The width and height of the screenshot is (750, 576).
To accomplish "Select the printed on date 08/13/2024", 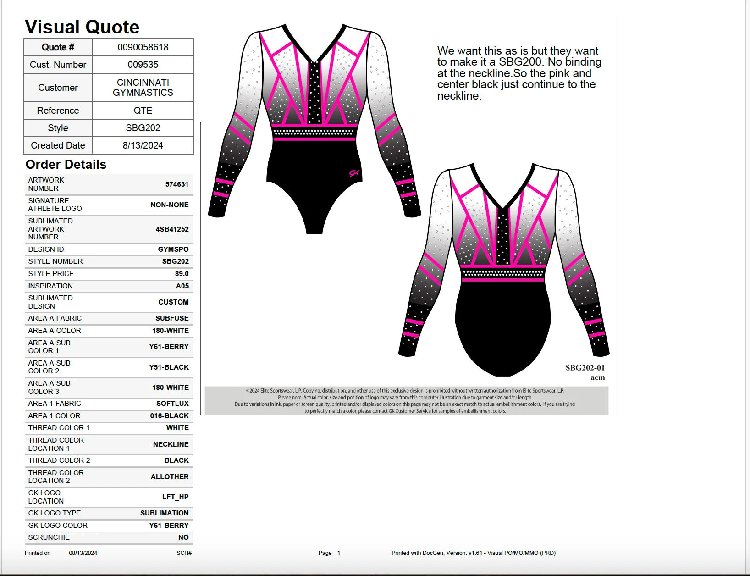I will (x=83, y=553).
